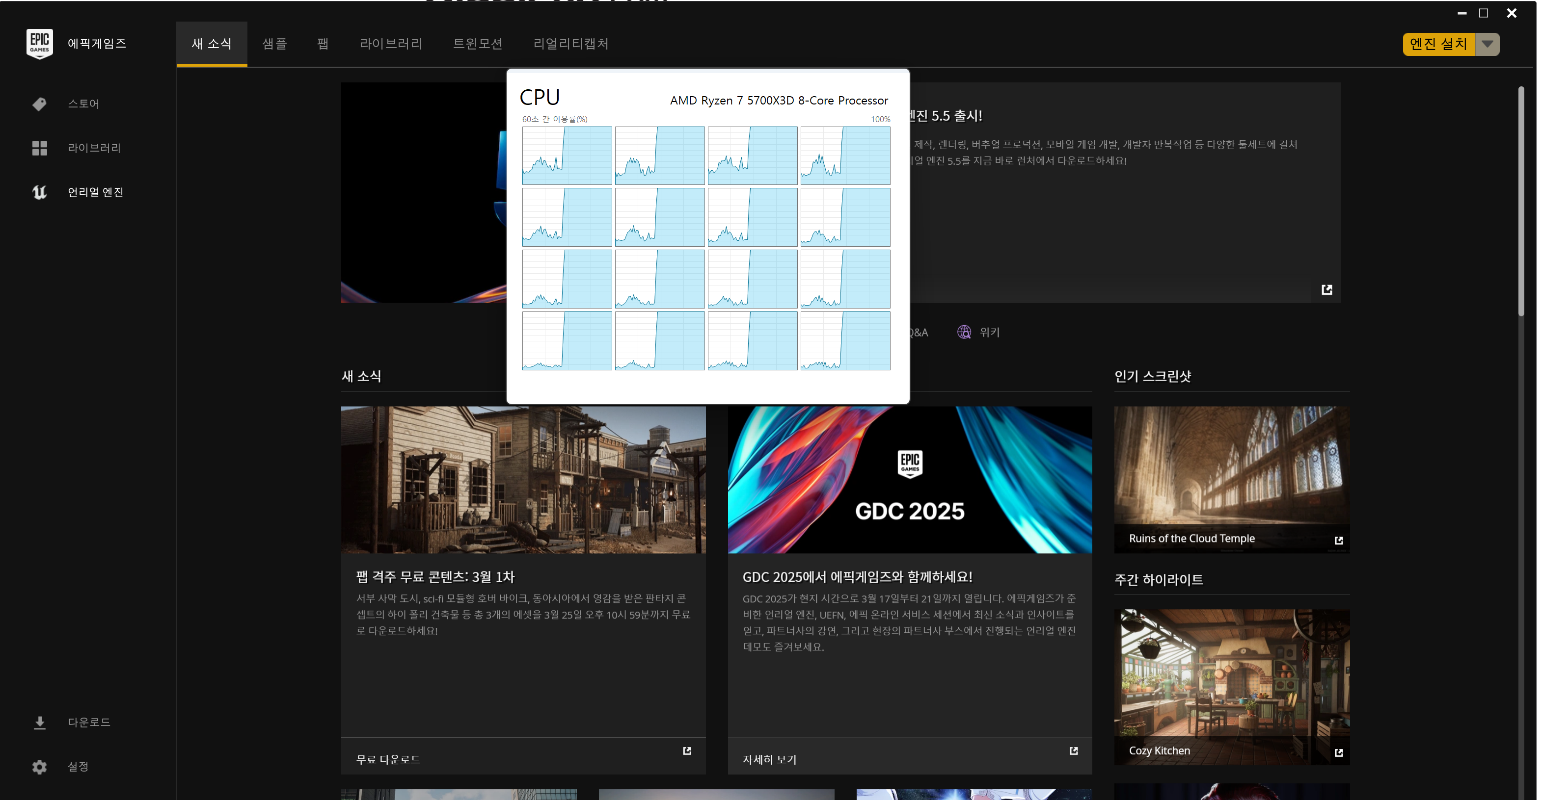Screen dimensions: 1542x800
Task: Switch to the 트윈모션 tab
Action: pos(478,44)
